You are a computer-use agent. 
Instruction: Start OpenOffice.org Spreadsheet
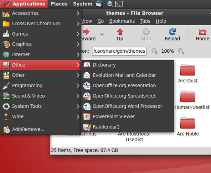127,96
